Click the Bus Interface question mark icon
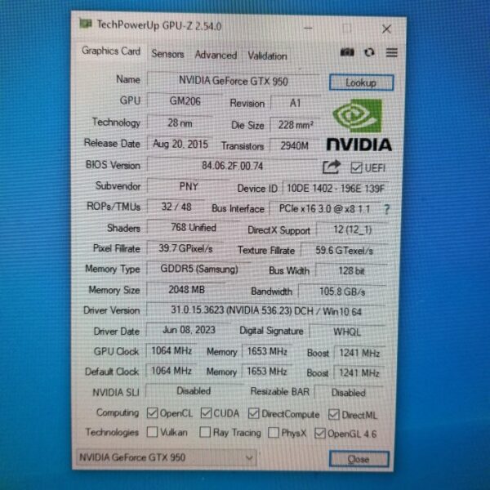The height and width of the screenshot is (490, 490). pyautogui.click(x=386, y=209)
